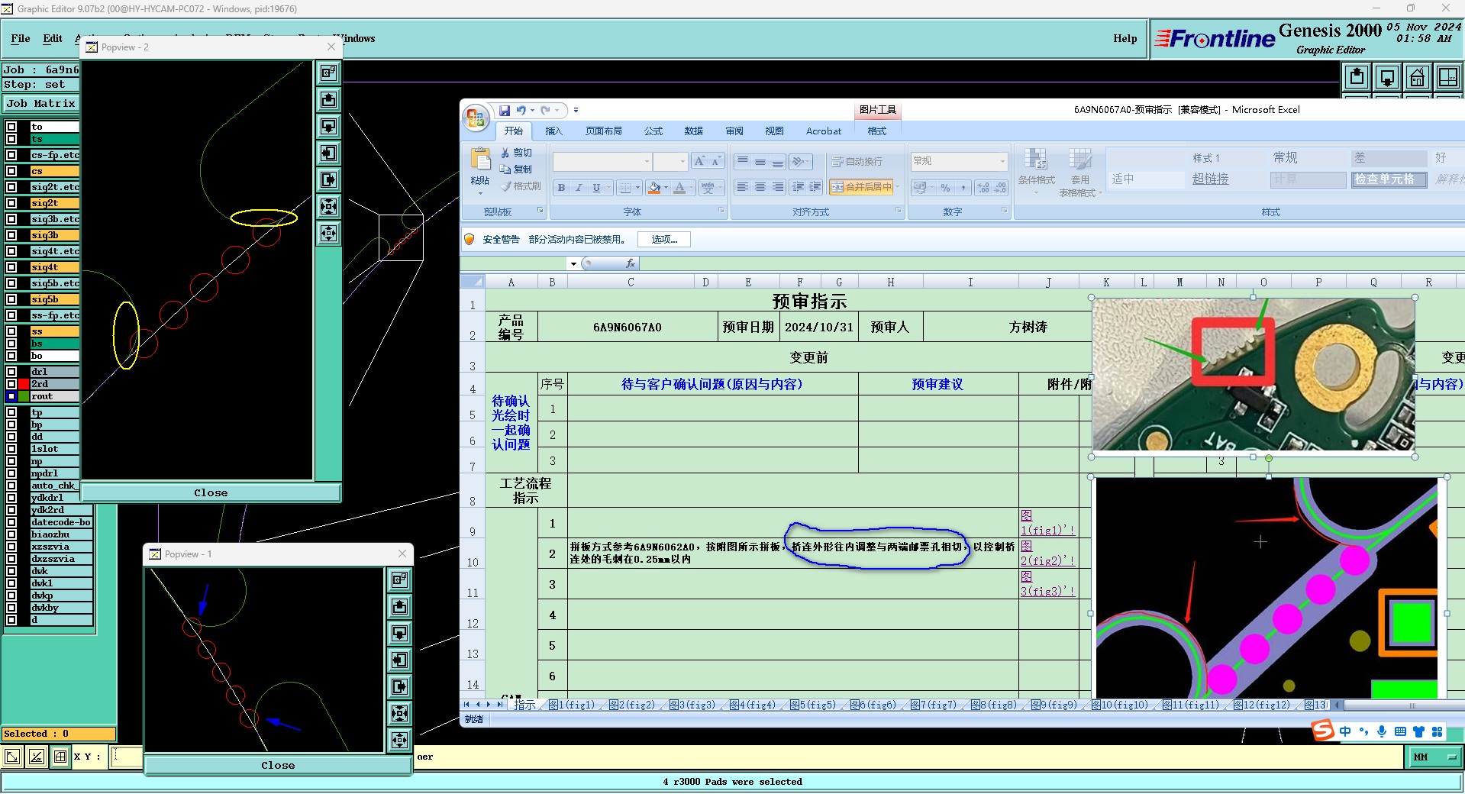Expand the Paste options arrow under 粘贴

(480, 193)
